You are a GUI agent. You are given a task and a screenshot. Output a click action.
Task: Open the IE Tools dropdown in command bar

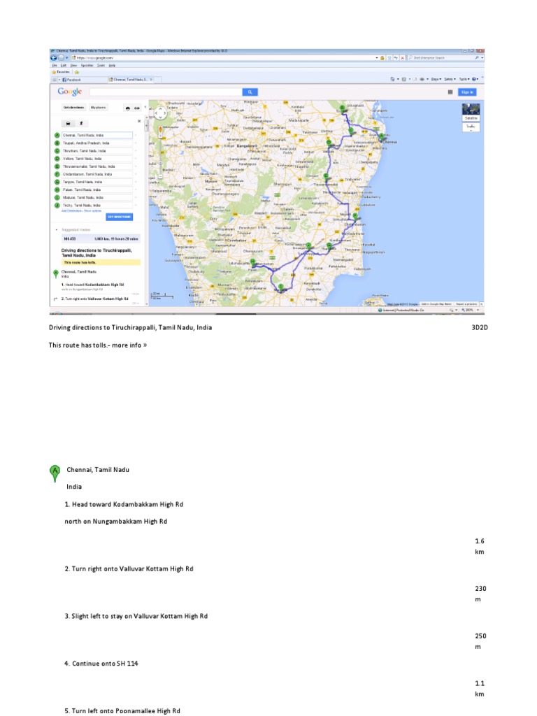[464, 79]
